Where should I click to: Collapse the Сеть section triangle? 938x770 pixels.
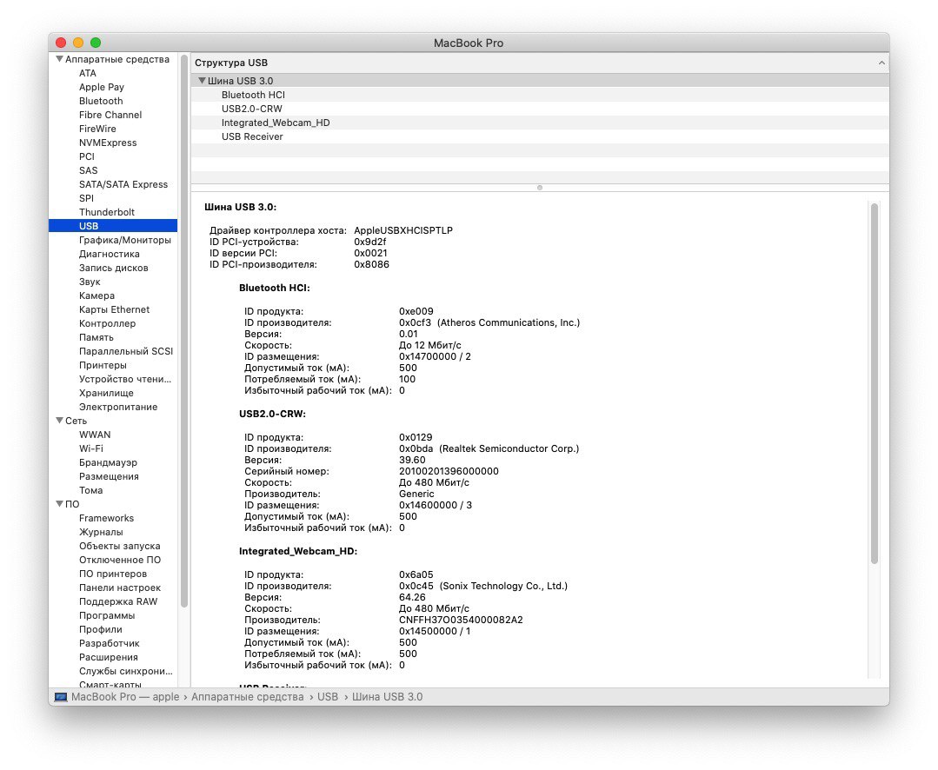(x=59, y=421)
